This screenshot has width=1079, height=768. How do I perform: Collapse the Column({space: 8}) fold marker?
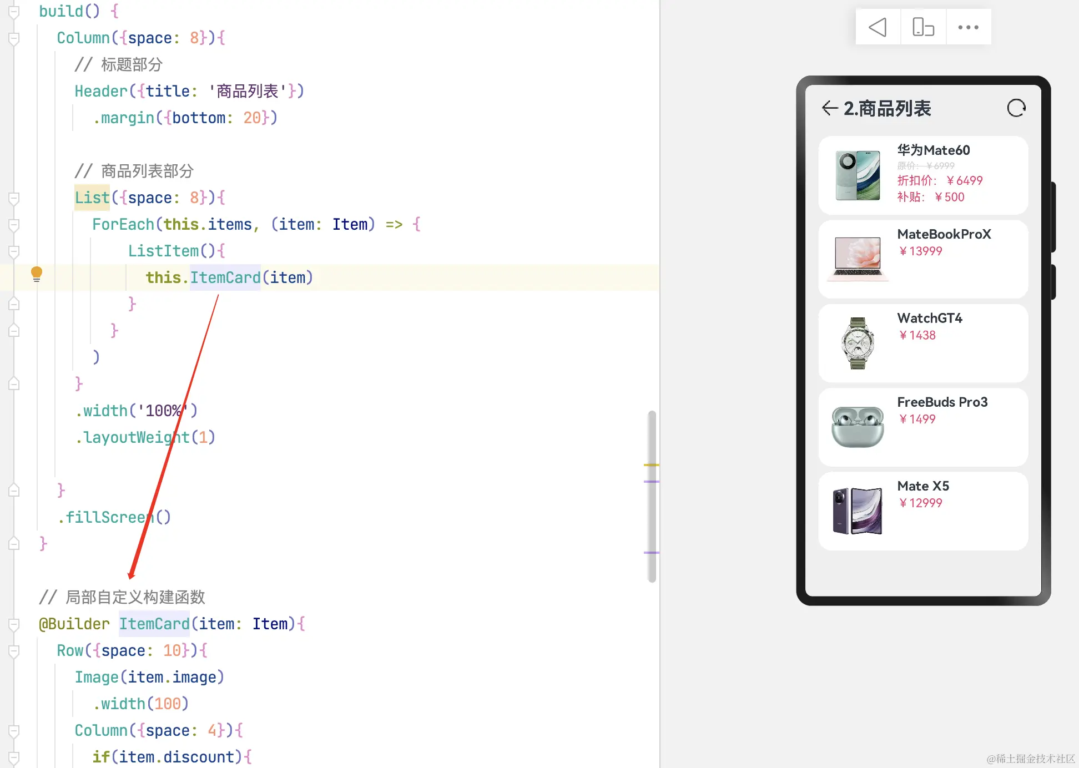[14, 39]
